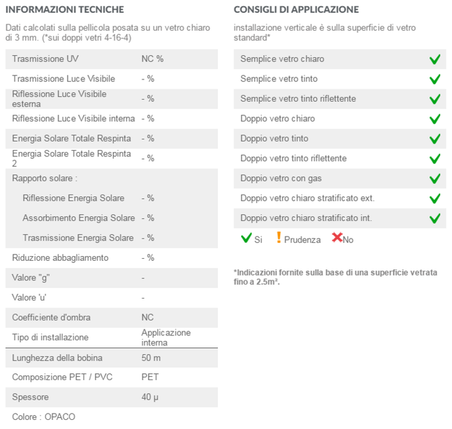Viewport: 452px width, 429px height.
Task: Select the CONSIGLI DI APPLICAZIONE heading
Action: point(296,10)
